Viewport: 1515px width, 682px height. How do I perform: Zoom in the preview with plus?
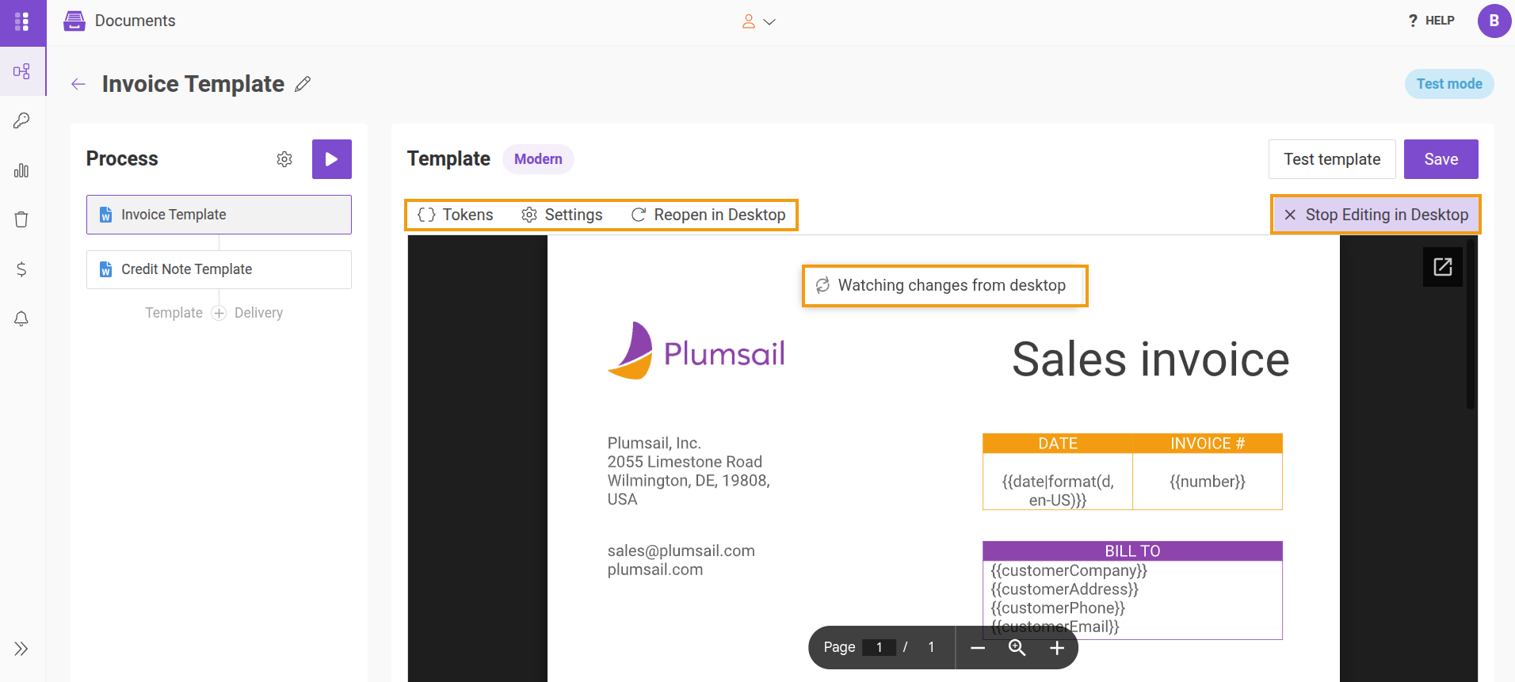coord(1057,648)
